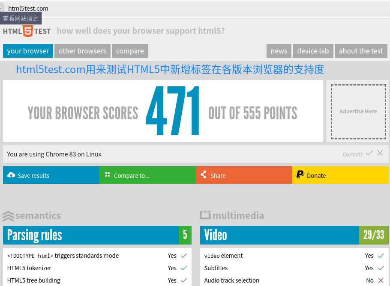Expand the 'Parsing rules' header

tap(97, 235)
